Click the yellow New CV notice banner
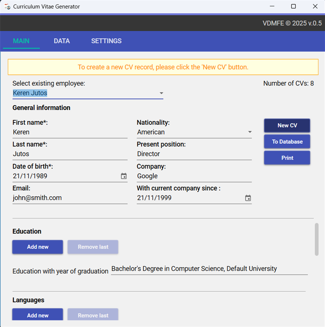Screen dimensions: 325x327 point(163,67)
